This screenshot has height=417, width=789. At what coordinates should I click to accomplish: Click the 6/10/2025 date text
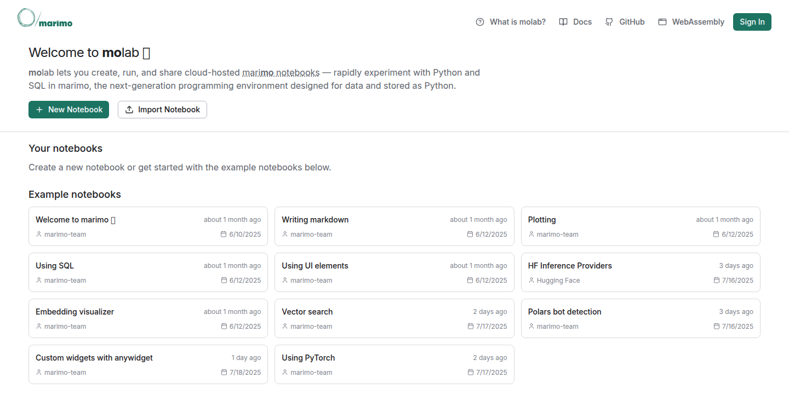click(245, 235)
